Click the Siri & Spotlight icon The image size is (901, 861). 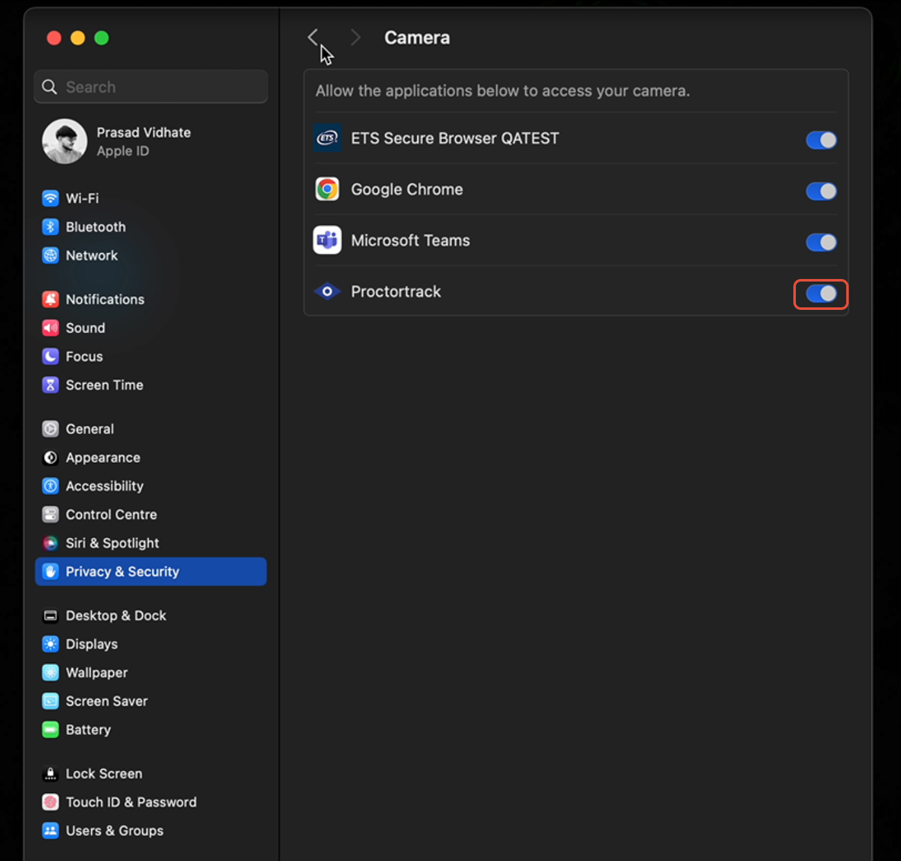click(50, 543)
